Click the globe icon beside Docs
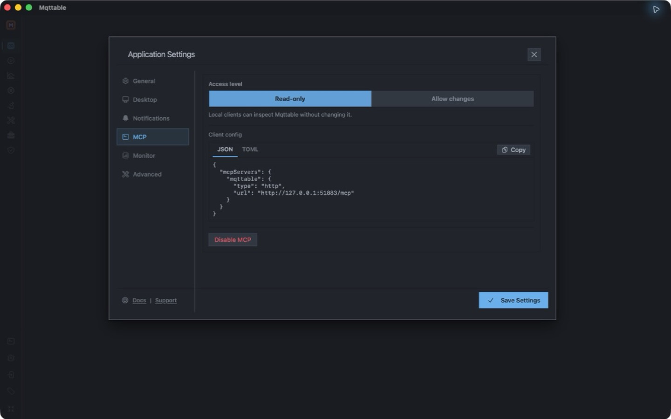Screen dimensions: 671x419 point(125,300)
